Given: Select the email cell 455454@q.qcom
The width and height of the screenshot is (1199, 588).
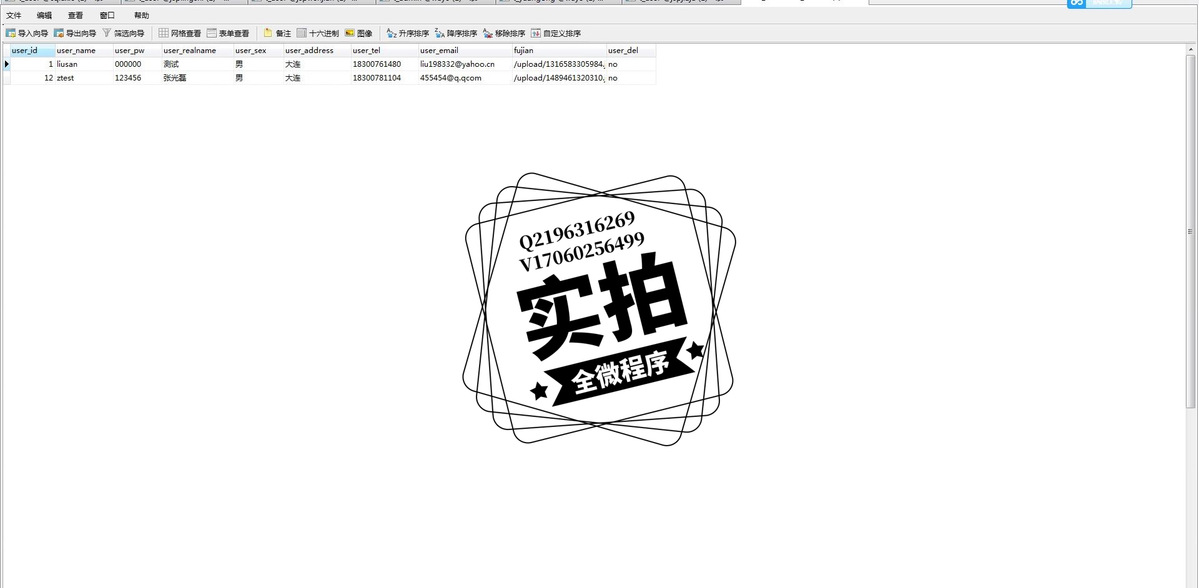Looking at the screenshot, I should coord(465,78).
